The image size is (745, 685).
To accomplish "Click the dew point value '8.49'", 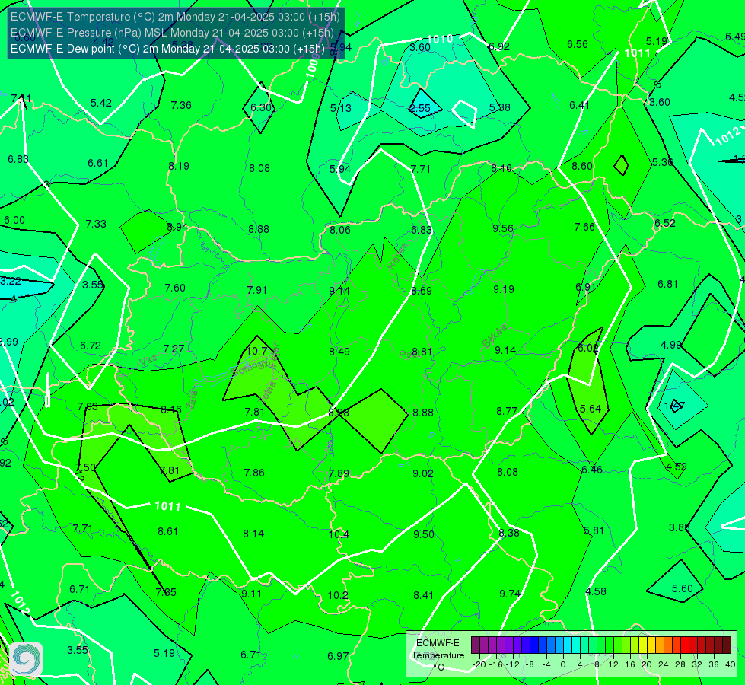I will (x=339, y=352).
